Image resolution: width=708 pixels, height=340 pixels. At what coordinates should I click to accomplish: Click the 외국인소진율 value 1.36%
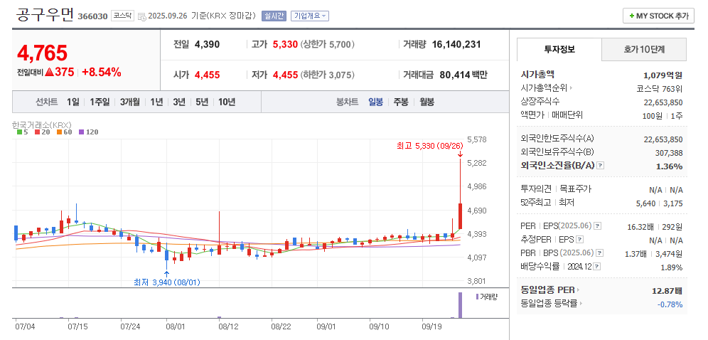[x=669, y=166]
